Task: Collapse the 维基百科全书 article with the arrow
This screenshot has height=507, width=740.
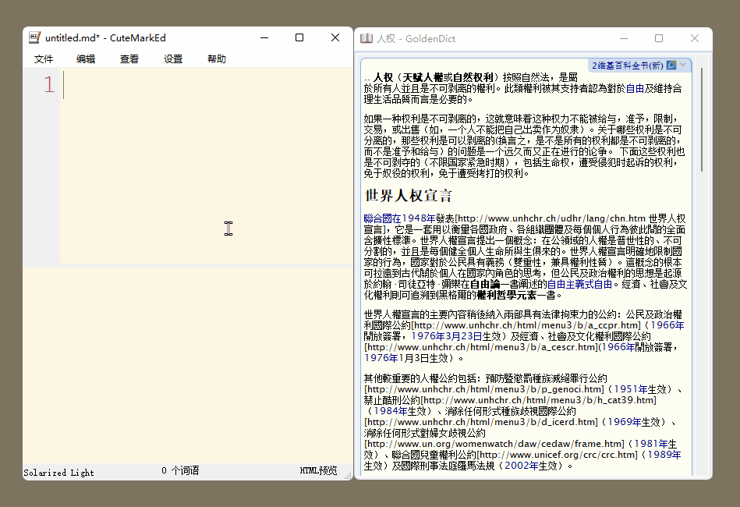Action: 684,66
